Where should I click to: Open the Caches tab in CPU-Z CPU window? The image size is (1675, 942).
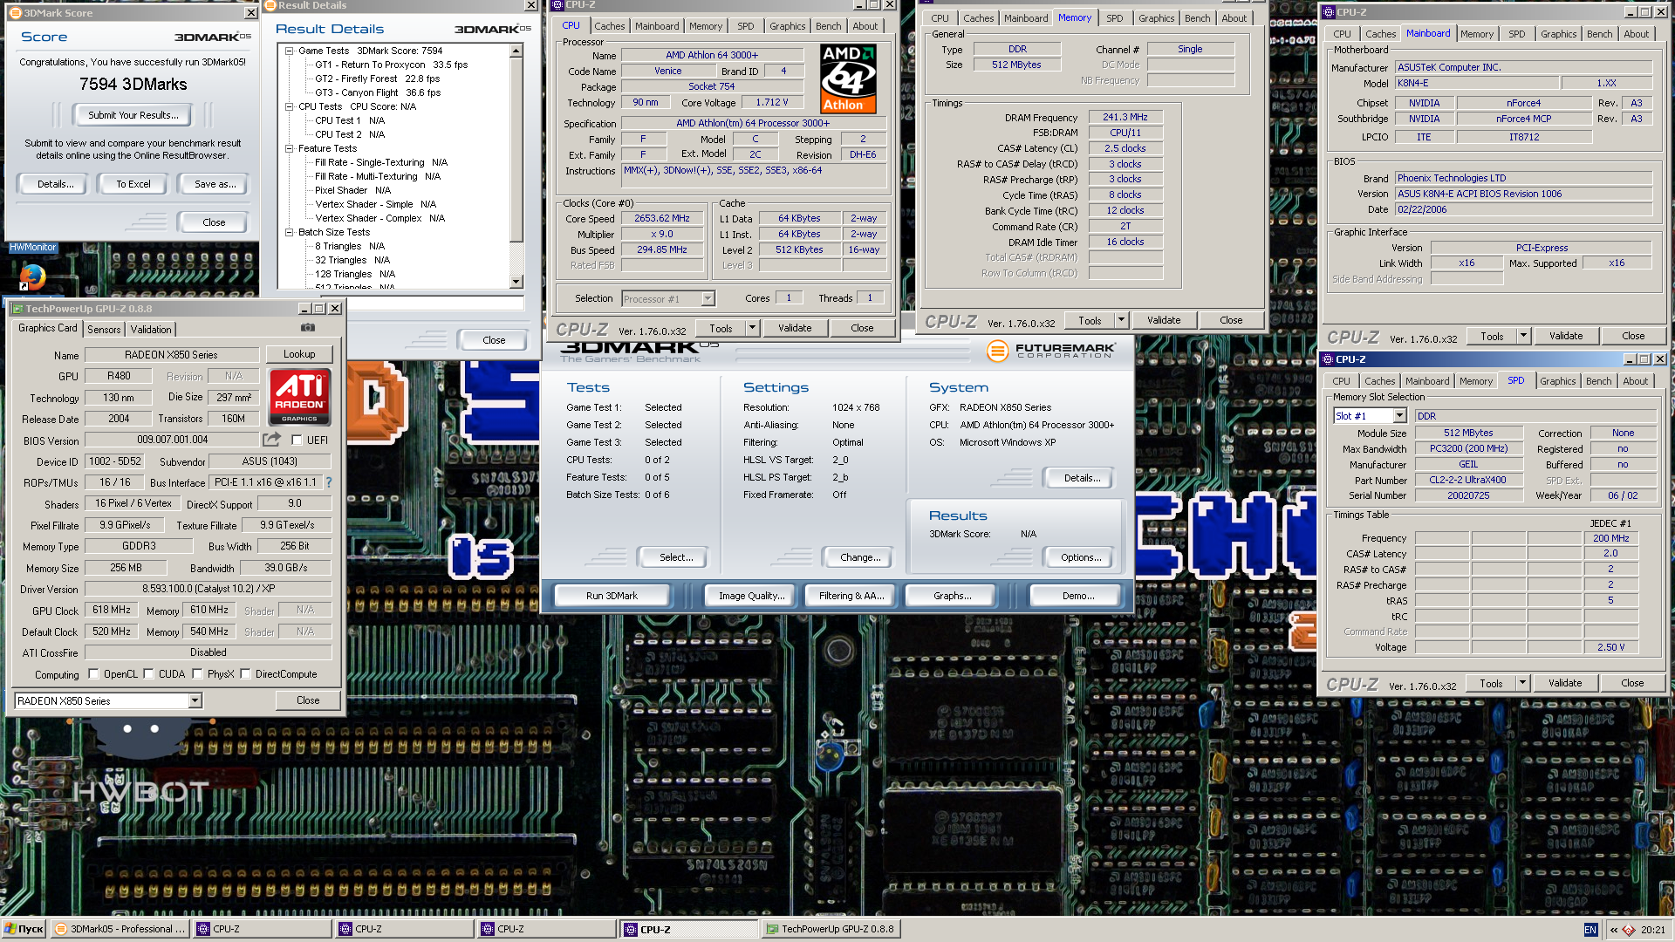point(610,26)
